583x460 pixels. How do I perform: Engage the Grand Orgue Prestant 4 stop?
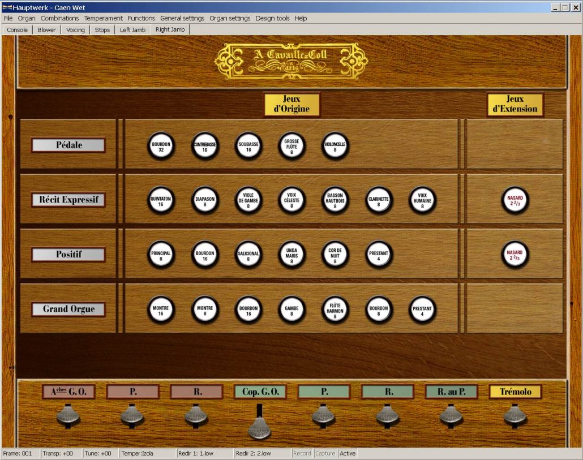[422, 310]
